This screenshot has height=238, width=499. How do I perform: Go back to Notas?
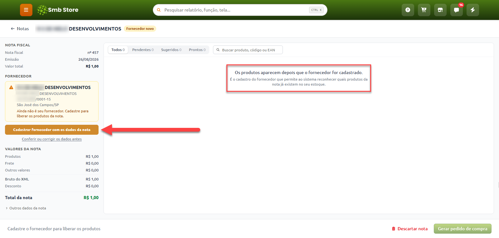coord(20,29)
